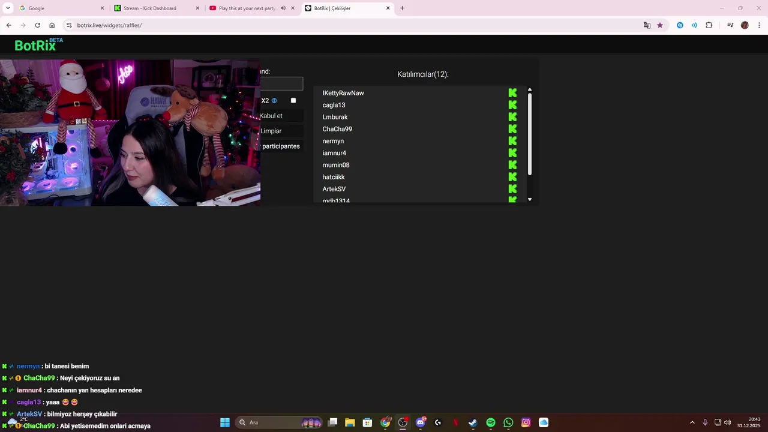Click the address bar URL field

coord(354,25)
